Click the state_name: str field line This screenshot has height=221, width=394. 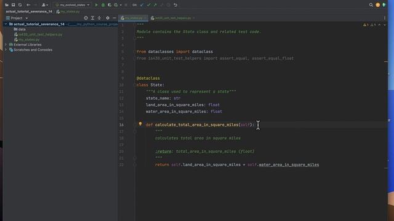pyautogui.click(x=163, y=98)
